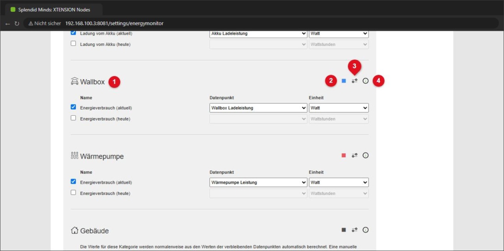Uncheck Wallbox Energieverbrauch (aktuell)
The width and height of the screenshot is (504, 251).
click(73, 107)
